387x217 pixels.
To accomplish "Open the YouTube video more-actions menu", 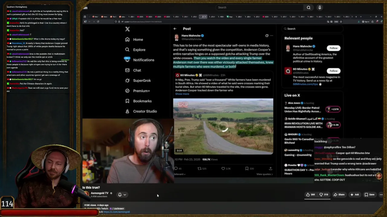I will coord(381,195).
